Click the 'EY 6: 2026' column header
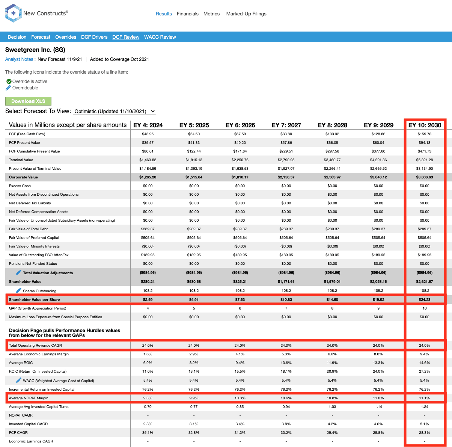The width and height of the screenshot is (452, 447). tap(240, 125)
